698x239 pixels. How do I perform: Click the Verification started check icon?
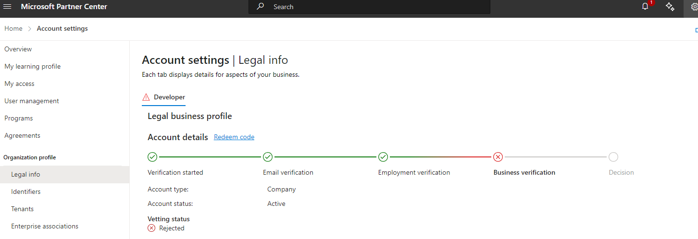point(152,157)
